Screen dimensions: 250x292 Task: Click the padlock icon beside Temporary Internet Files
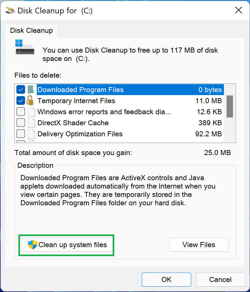(x=30, y=100)
